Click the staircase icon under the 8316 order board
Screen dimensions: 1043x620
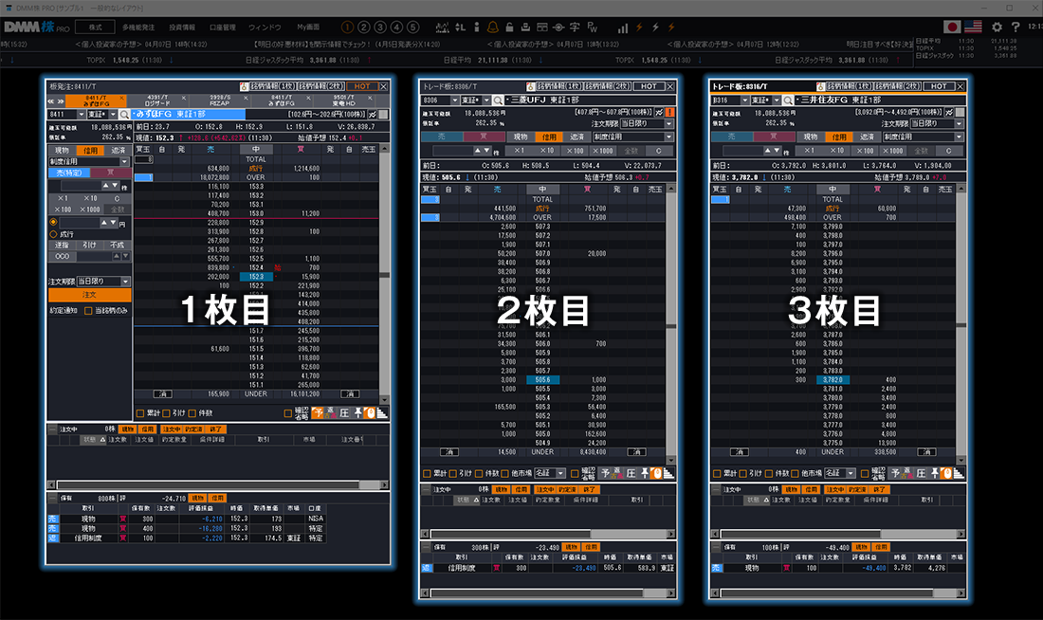point(959,473)
